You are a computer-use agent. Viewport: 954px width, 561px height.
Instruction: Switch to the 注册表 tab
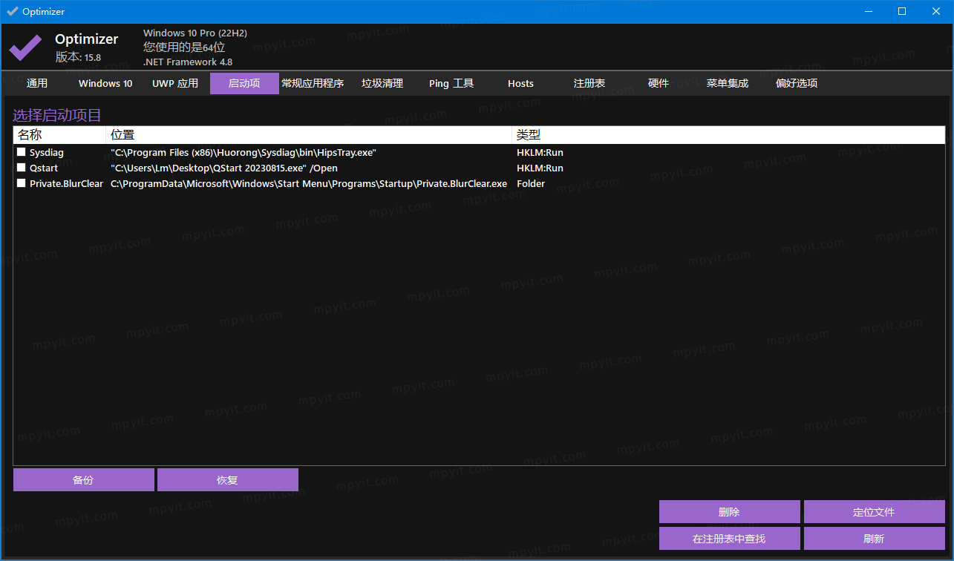tap(589, 83)
